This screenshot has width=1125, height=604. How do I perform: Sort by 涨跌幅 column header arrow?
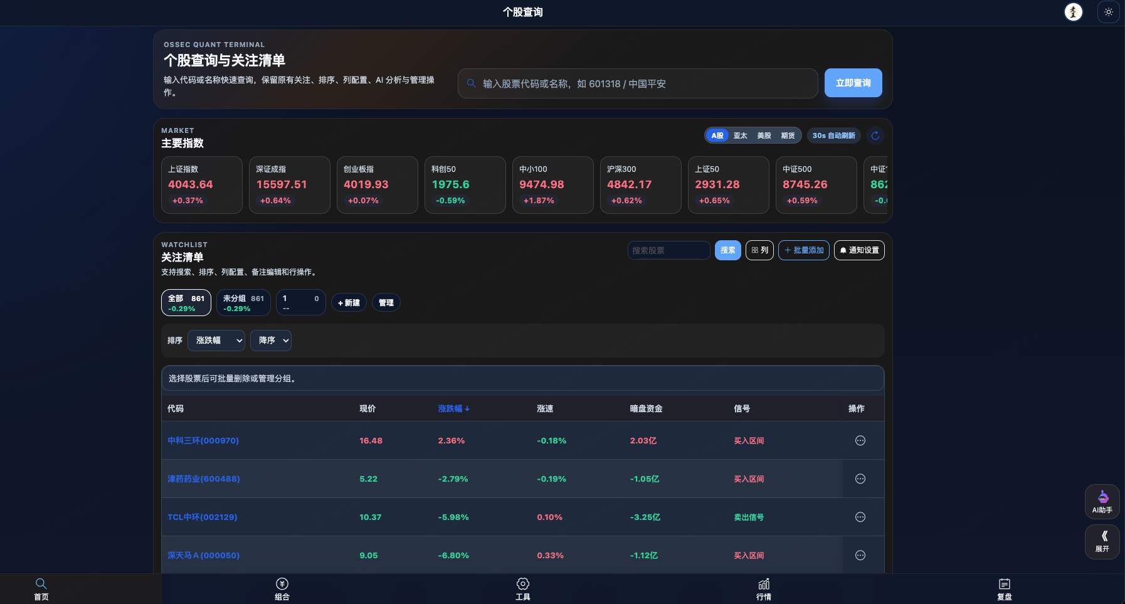[x=467, y=408]
